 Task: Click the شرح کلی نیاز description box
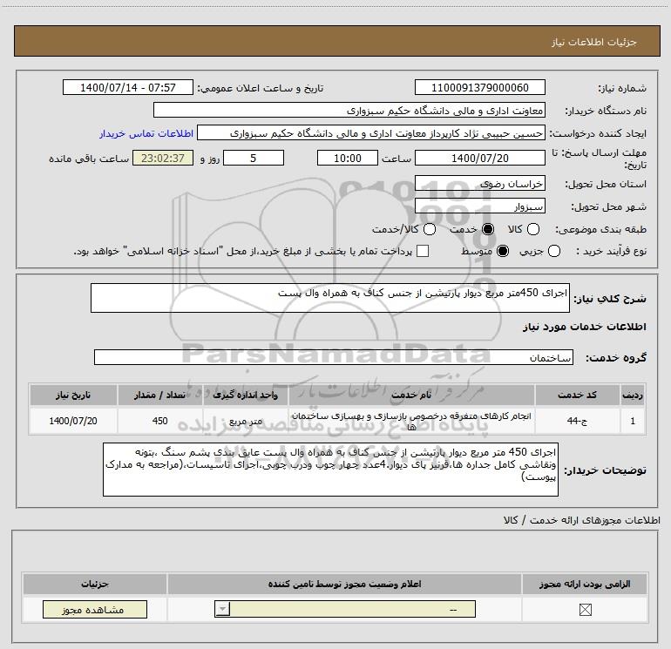click(x=330, y=298)
